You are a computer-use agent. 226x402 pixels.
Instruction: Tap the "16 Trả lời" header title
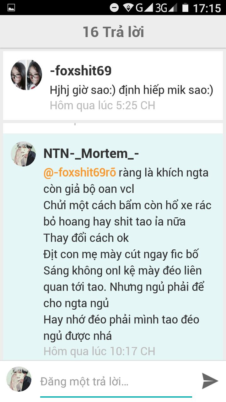(113, 32)
